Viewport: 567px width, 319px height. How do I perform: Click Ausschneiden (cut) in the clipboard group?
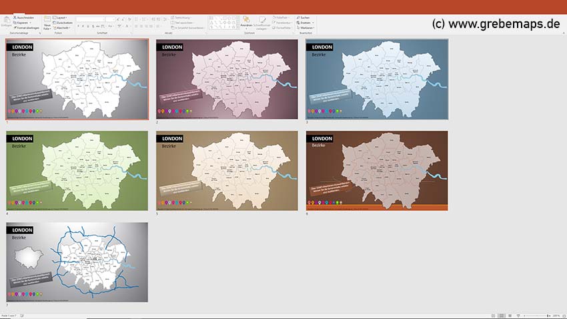tap(24, 17)
